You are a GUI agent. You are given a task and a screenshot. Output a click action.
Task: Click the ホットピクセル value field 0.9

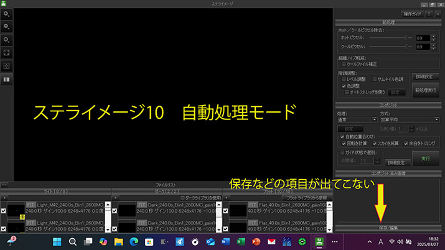423,38
